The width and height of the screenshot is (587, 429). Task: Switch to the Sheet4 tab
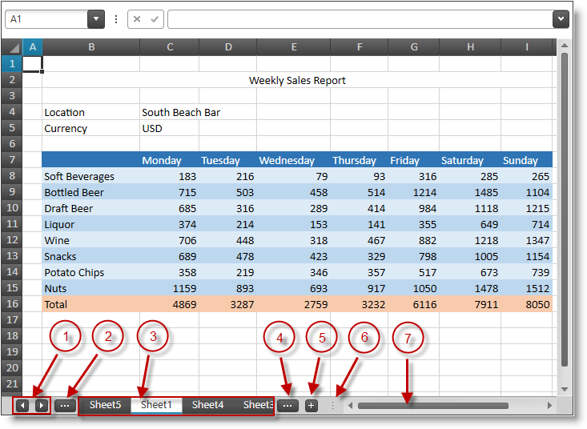(x=207, y=405)
